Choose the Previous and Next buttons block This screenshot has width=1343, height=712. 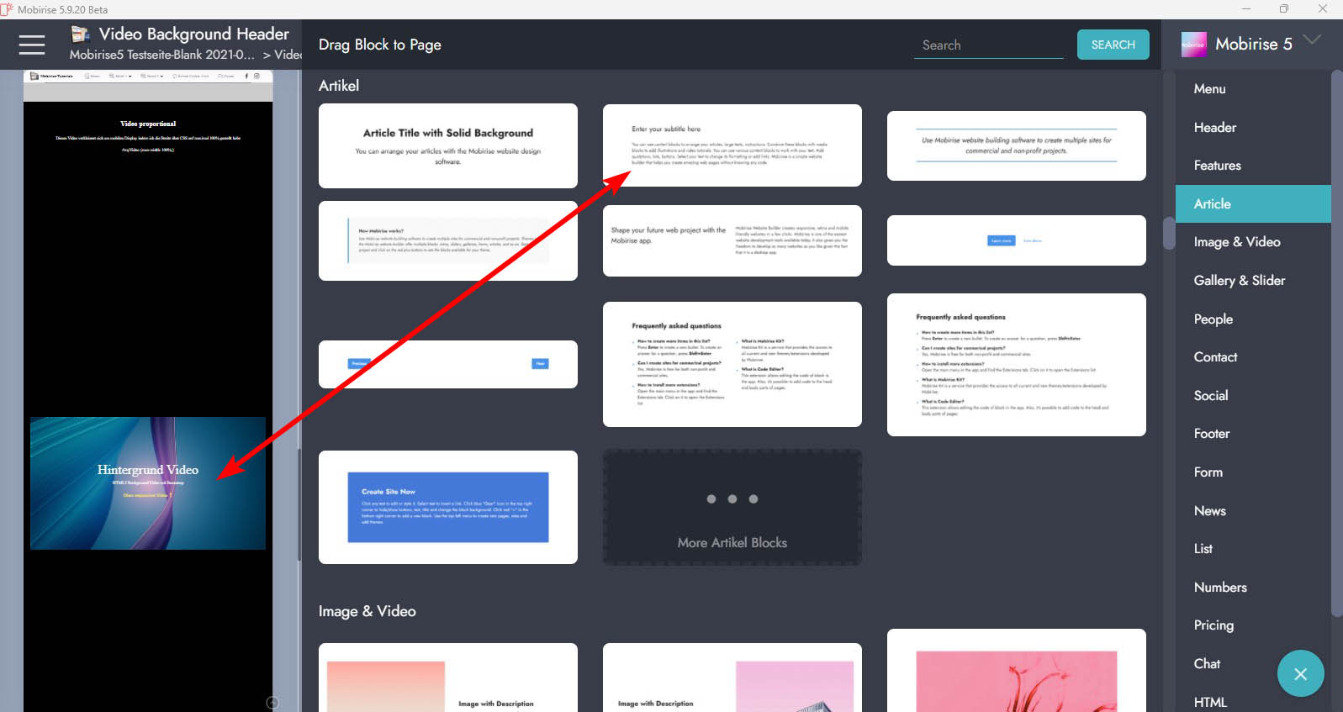pyautogui.click(x=448, y=364)
